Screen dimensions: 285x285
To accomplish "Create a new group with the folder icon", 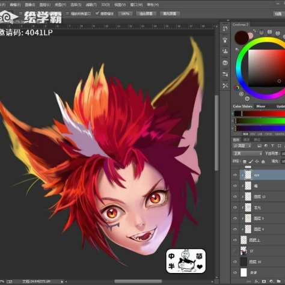I will coord(278,281).
